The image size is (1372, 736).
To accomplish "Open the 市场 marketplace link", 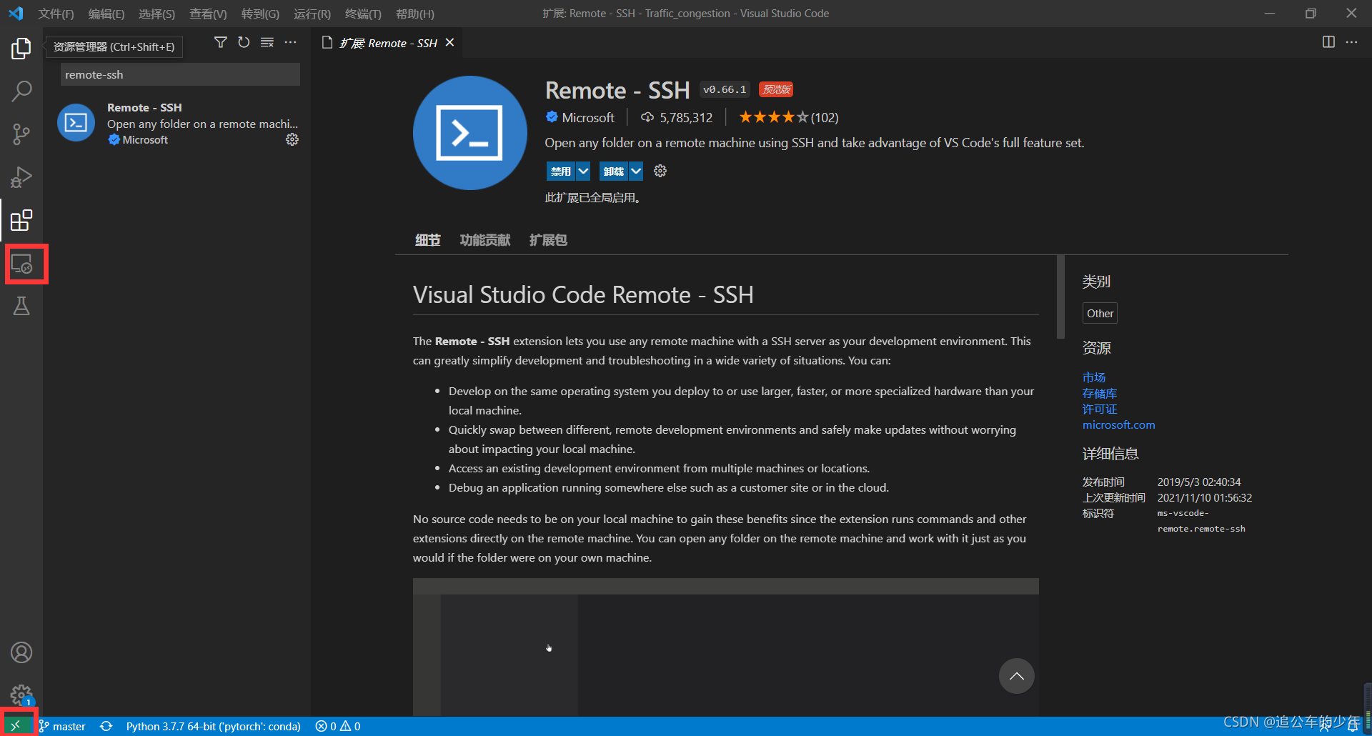I will 1093,377.
